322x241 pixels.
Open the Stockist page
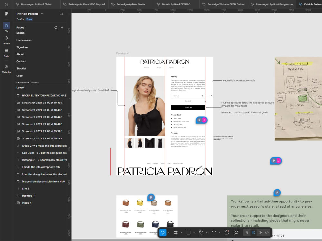tap(21, 69)
